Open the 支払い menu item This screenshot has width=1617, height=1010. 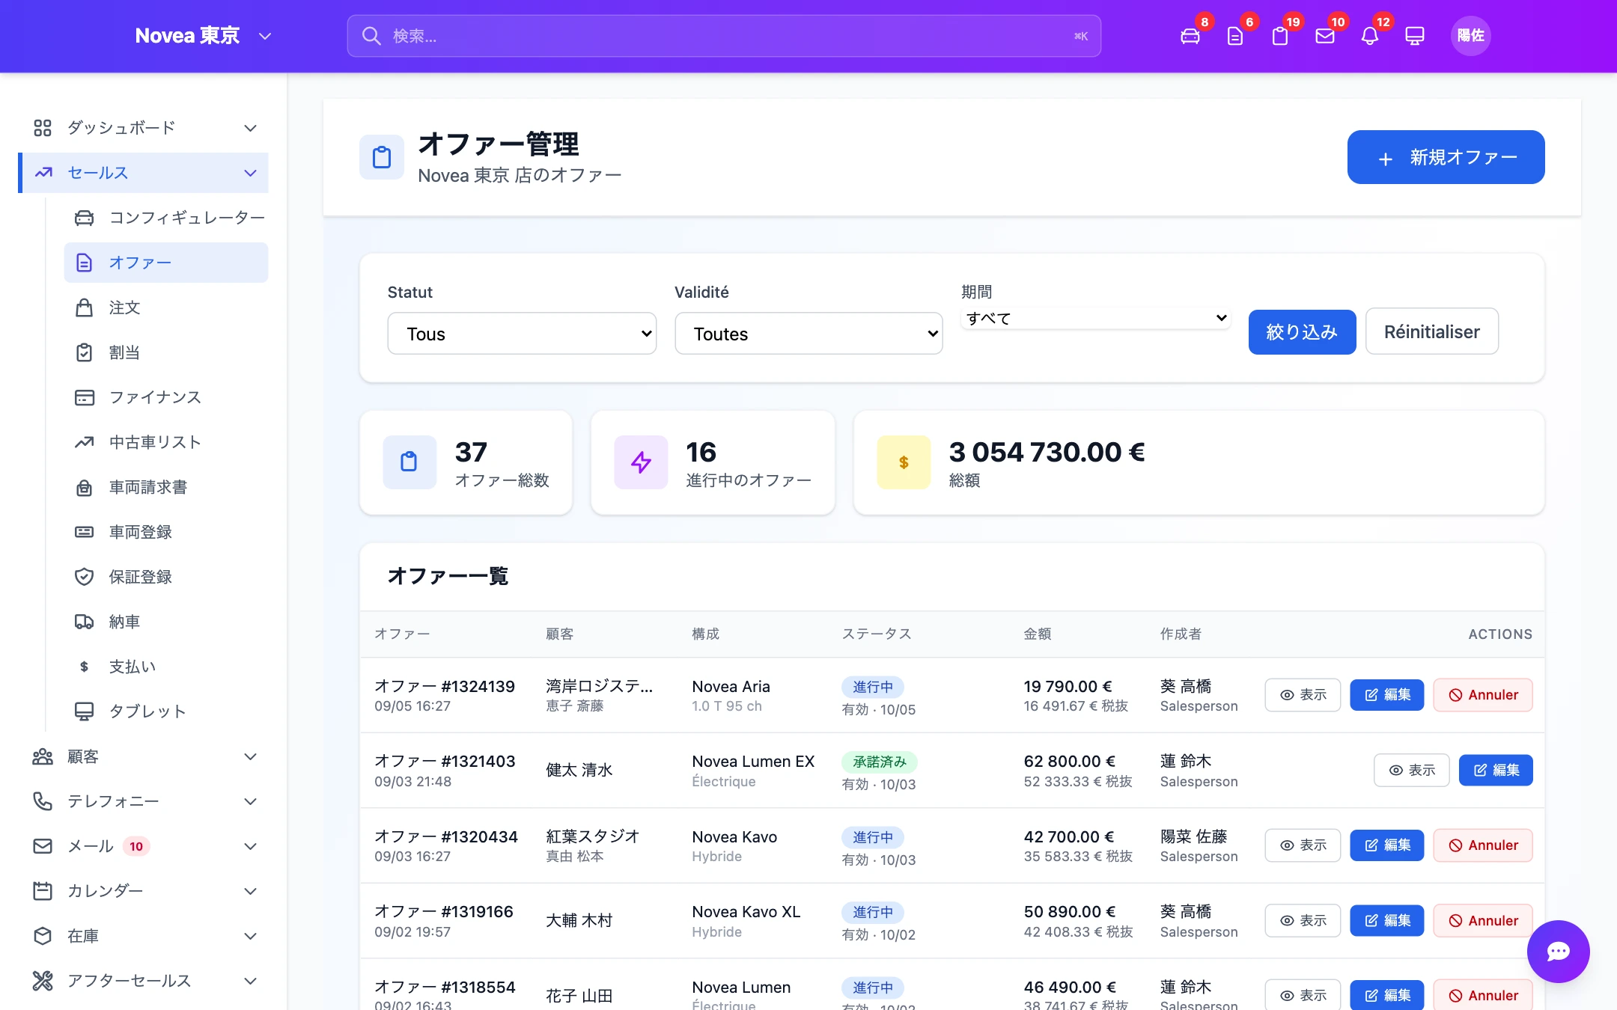166,667
